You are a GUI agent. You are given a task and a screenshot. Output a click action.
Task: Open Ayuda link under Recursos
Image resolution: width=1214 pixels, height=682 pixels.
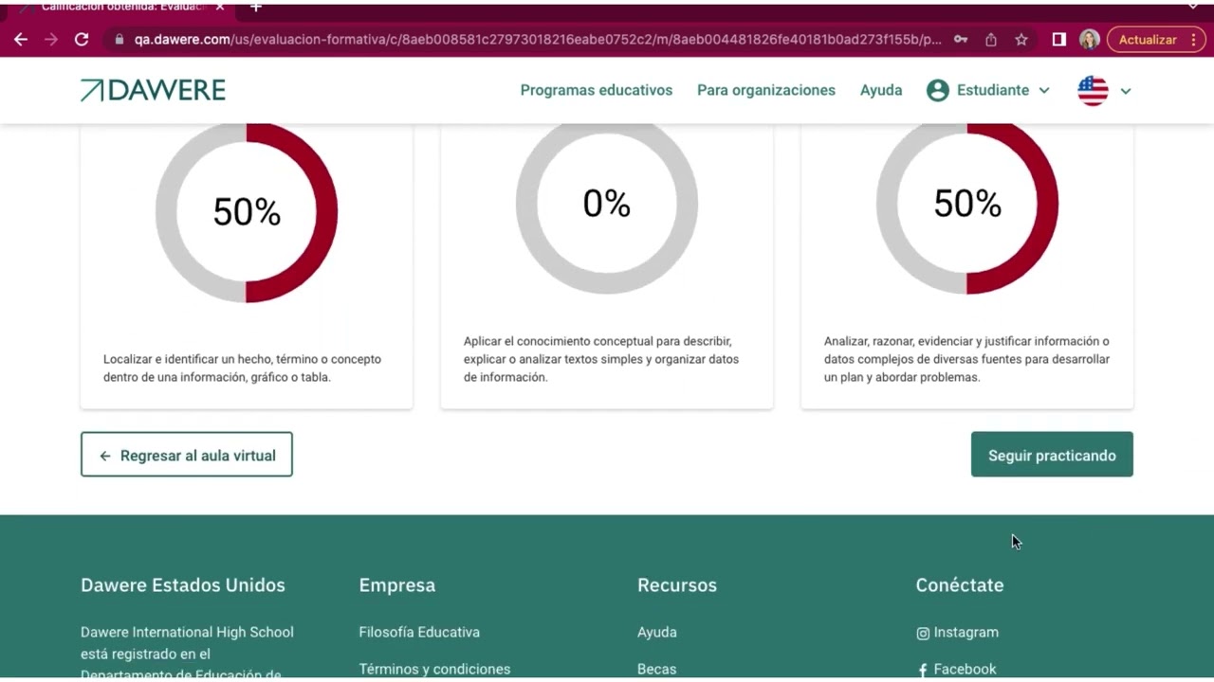(657, 632)
